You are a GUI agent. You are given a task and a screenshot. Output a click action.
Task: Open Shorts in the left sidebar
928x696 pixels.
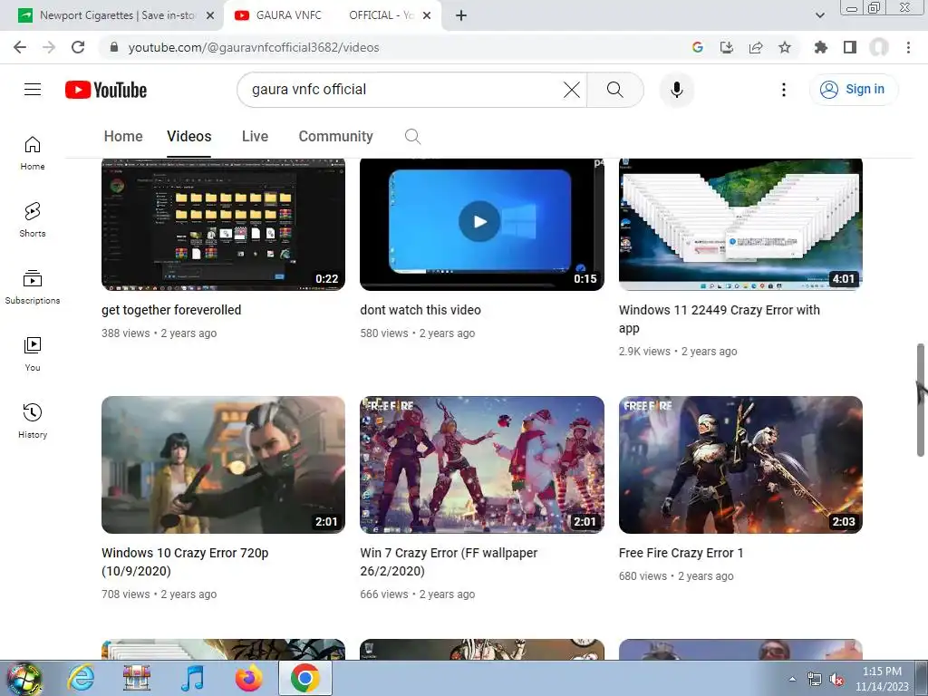(x=33, y=220)
